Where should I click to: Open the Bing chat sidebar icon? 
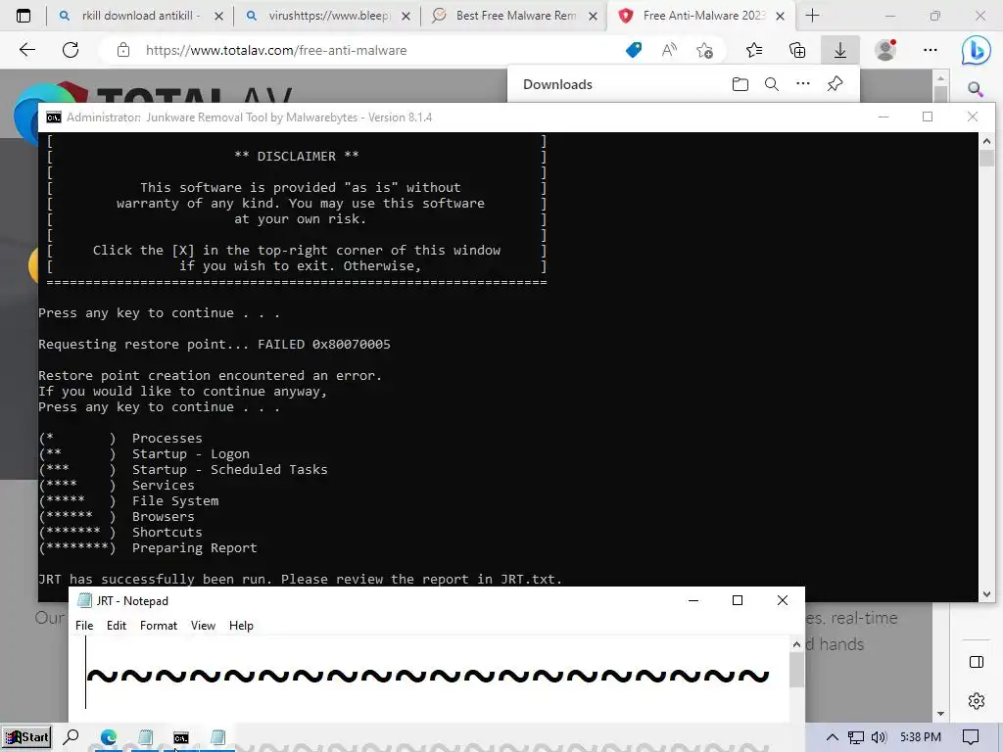[976, 50]
